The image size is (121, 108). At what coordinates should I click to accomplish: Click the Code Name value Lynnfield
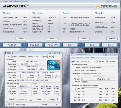pos(24,64)
